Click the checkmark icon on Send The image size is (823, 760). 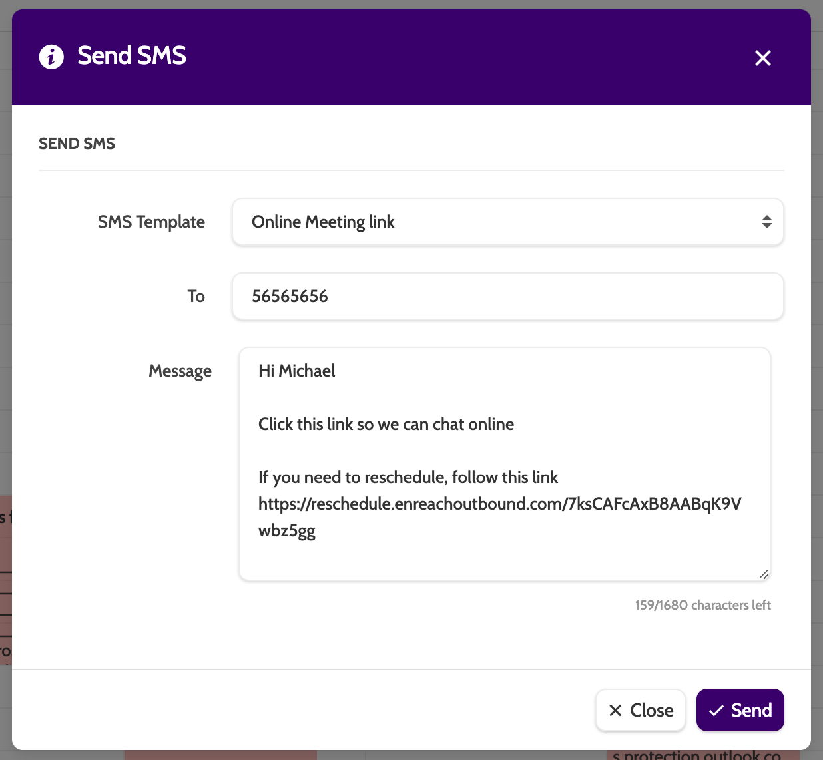(716, 711)
